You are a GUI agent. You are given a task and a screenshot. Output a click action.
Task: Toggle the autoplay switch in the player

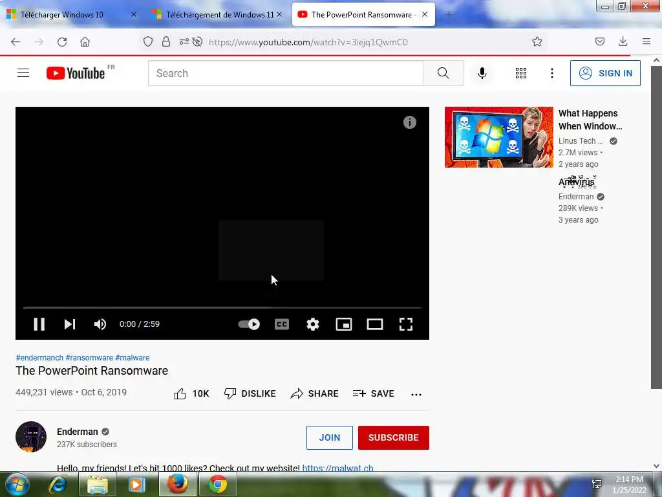point(249,324)
